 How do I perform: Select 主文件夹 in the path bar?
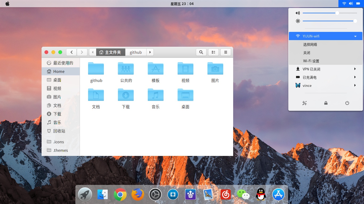coord(111,52)
